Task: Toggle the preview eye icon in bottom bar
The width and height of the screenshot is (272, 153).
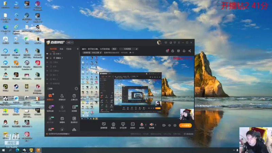Action: pos(169,125)
